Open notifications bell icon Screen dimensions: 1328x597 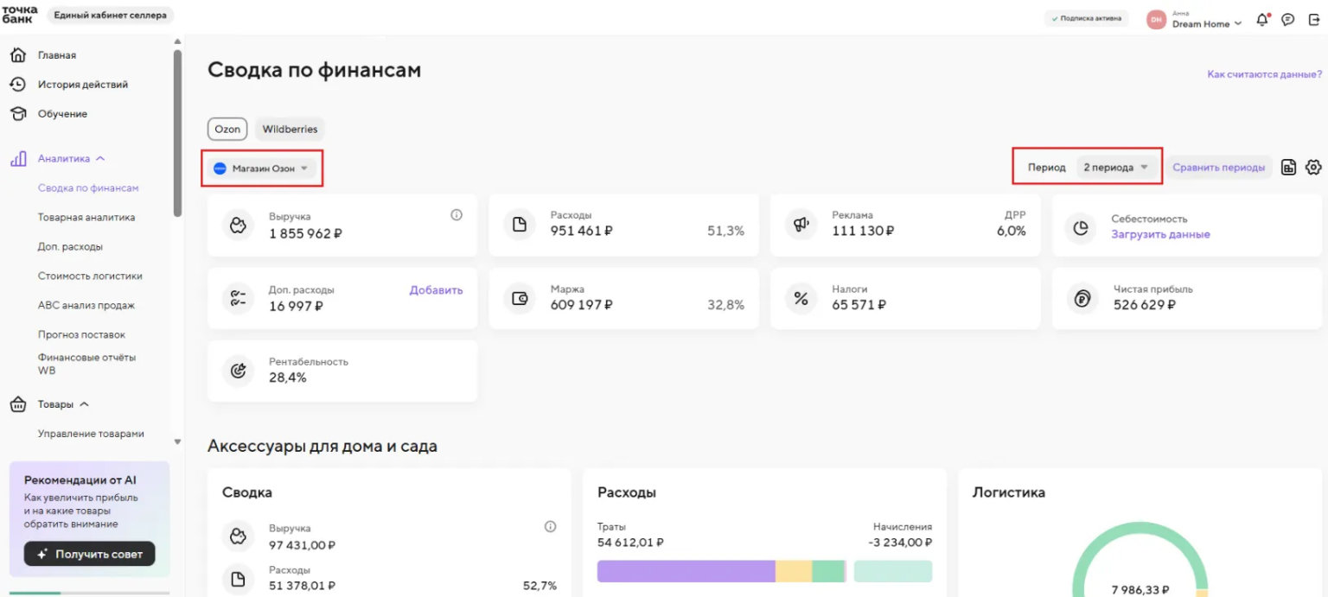(1262, 19)
